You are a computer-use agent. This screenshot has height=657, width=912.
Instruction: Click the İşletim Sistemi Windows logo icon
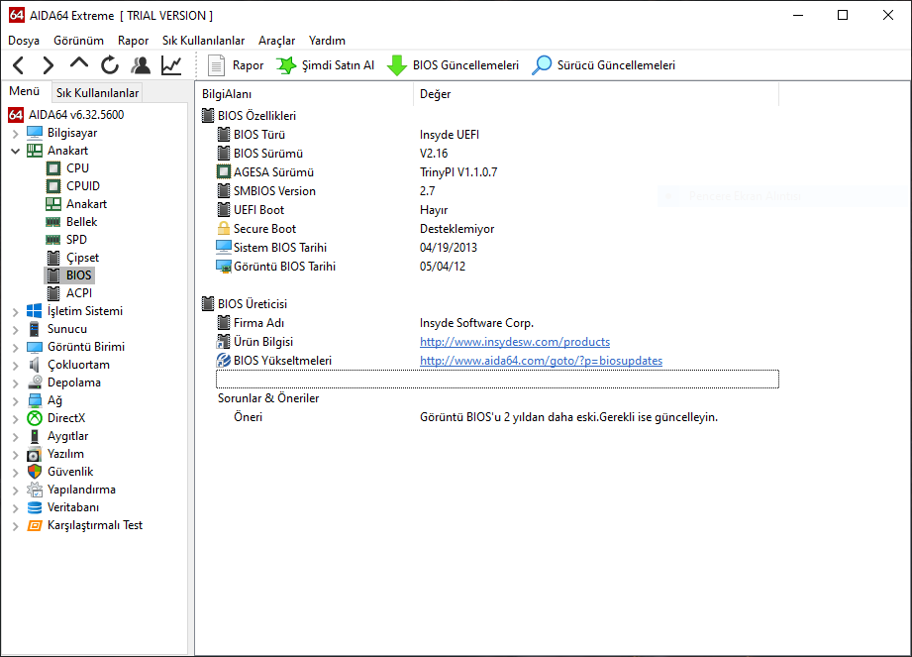tap(35, 311)
